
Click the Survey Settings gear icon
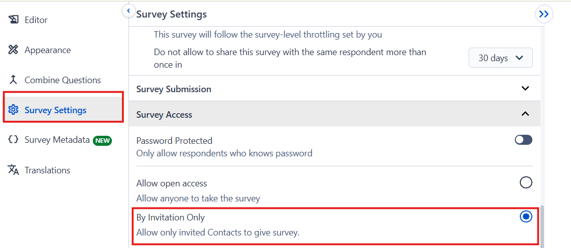14,110
